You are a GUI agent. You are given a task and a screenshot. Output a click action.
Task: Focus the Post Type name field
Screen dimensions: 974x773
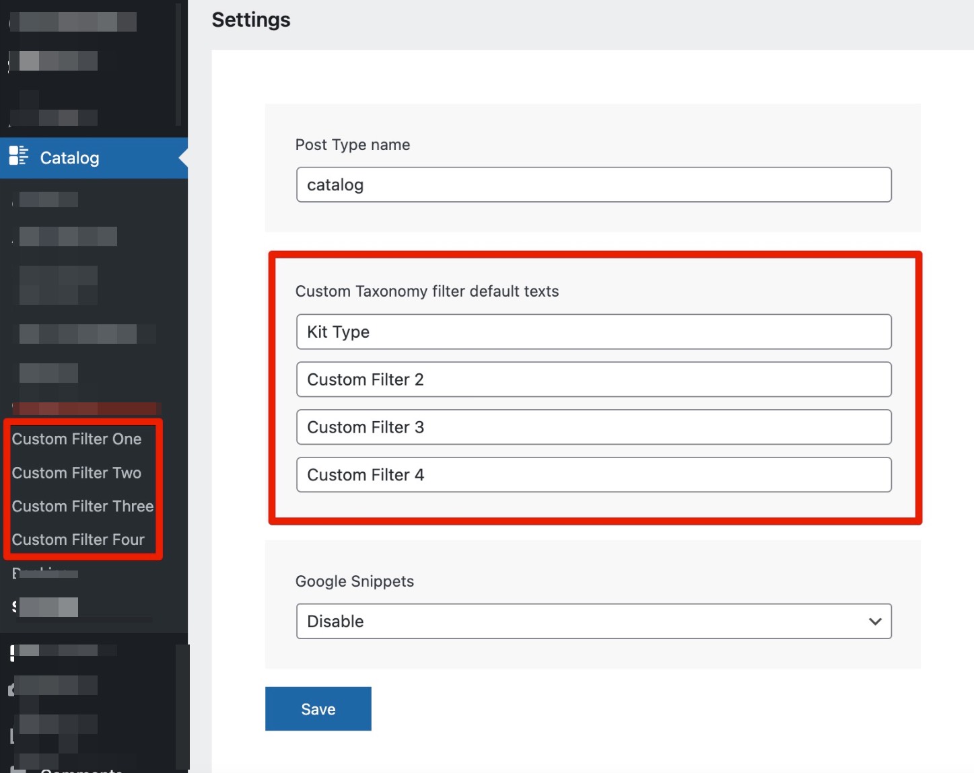click(594, 185)
